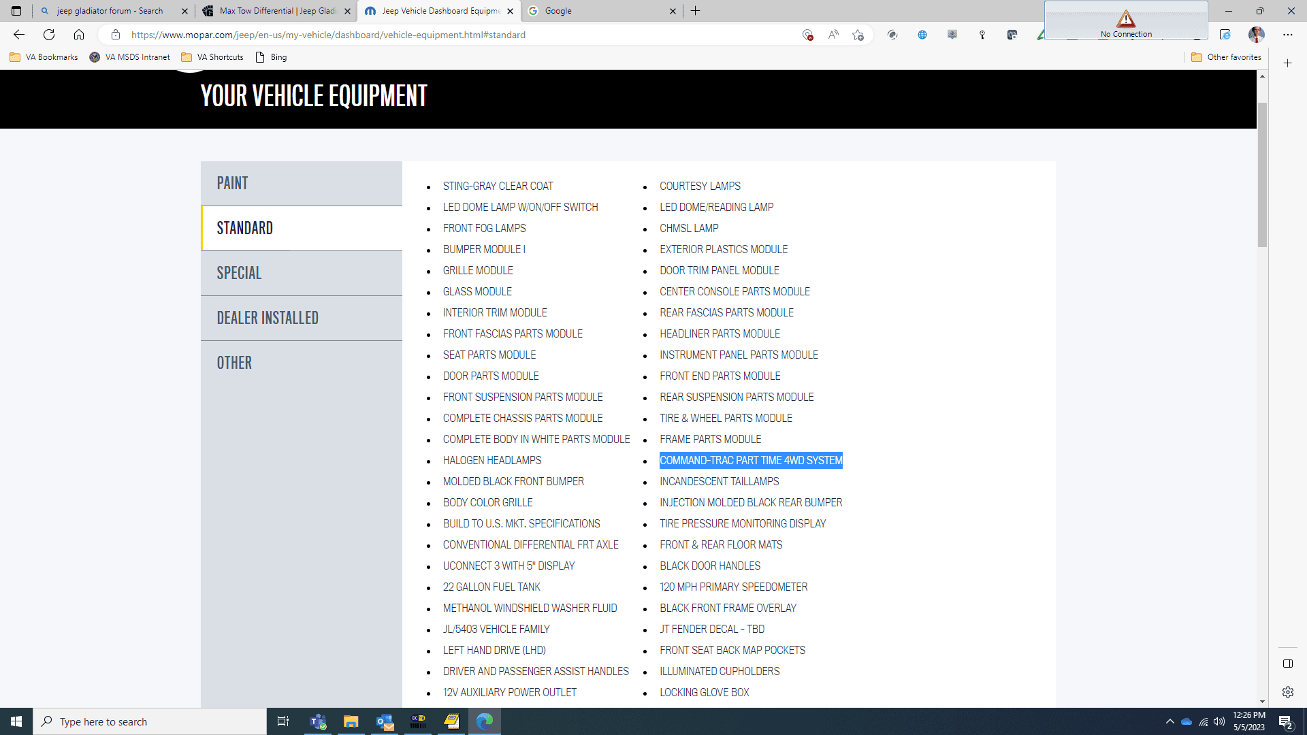Screen dimensions: 1307x735
Task: Open Outlook from the taskbar
Action: [385, 721]
